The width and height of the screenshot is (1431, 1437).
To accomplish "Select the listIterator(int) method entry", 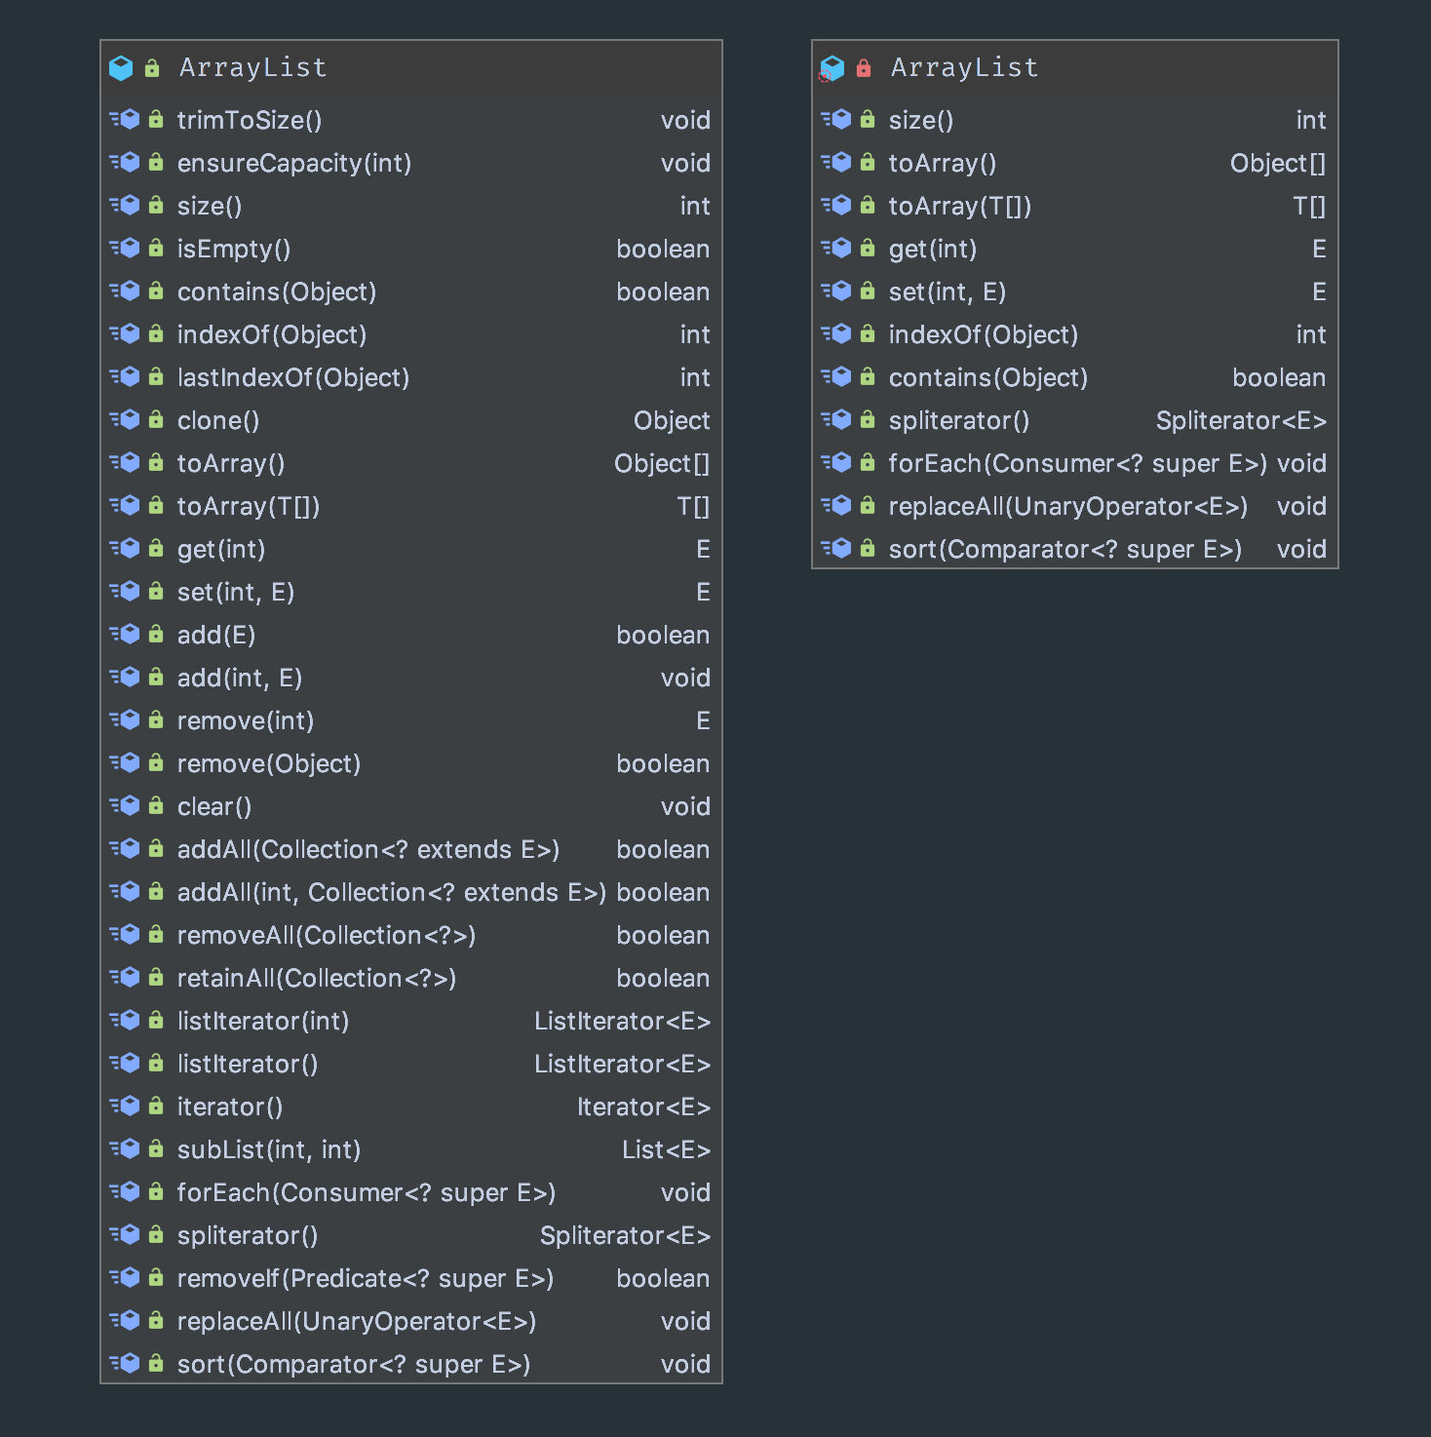I will tap(263, 1021).
